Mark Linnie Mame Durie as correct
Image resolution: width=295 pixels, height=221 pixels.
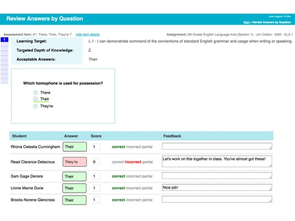click(x=119, y=188)
